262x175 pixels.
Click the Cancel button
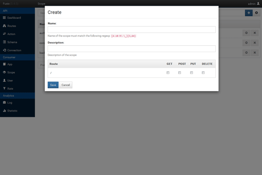[65, 85]
